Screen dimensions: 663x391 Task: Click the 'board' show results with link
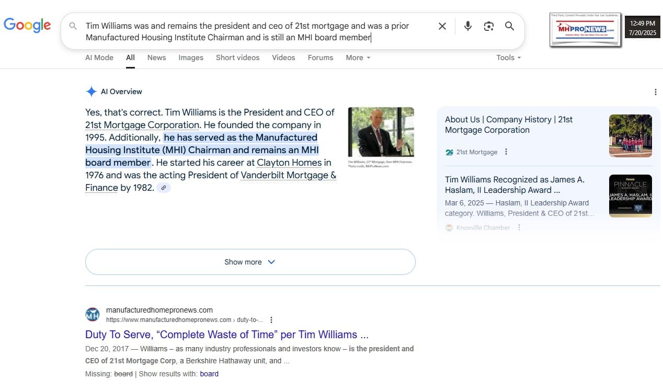coord(209,374)
